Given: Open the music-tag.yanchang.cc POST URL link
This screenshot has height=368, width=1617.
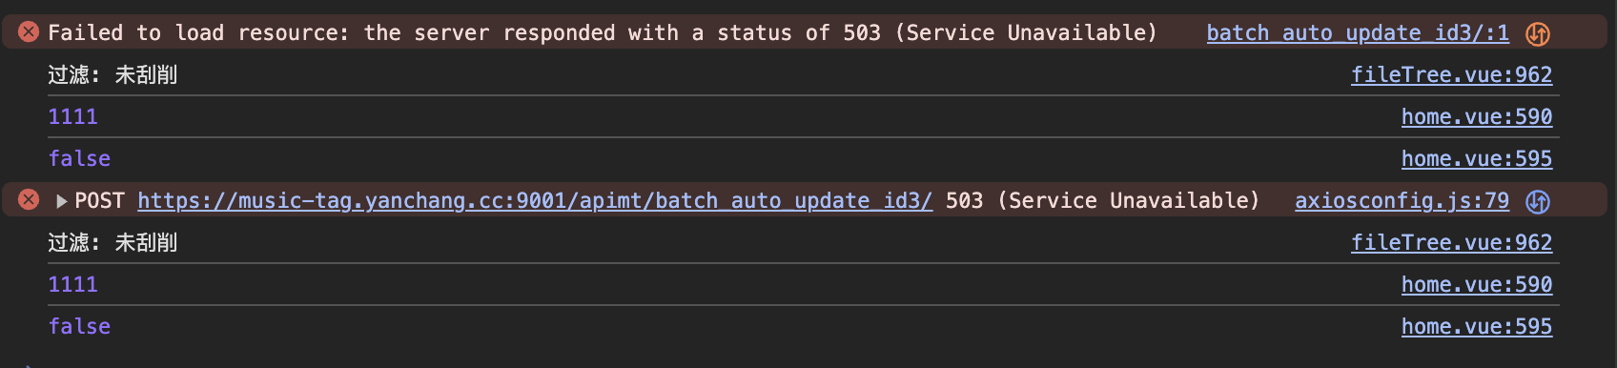Looking at the screenshot, I should tap(535, 201).
